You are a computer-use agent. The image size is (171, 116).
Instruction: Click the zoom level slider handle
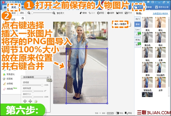(32, 13)
